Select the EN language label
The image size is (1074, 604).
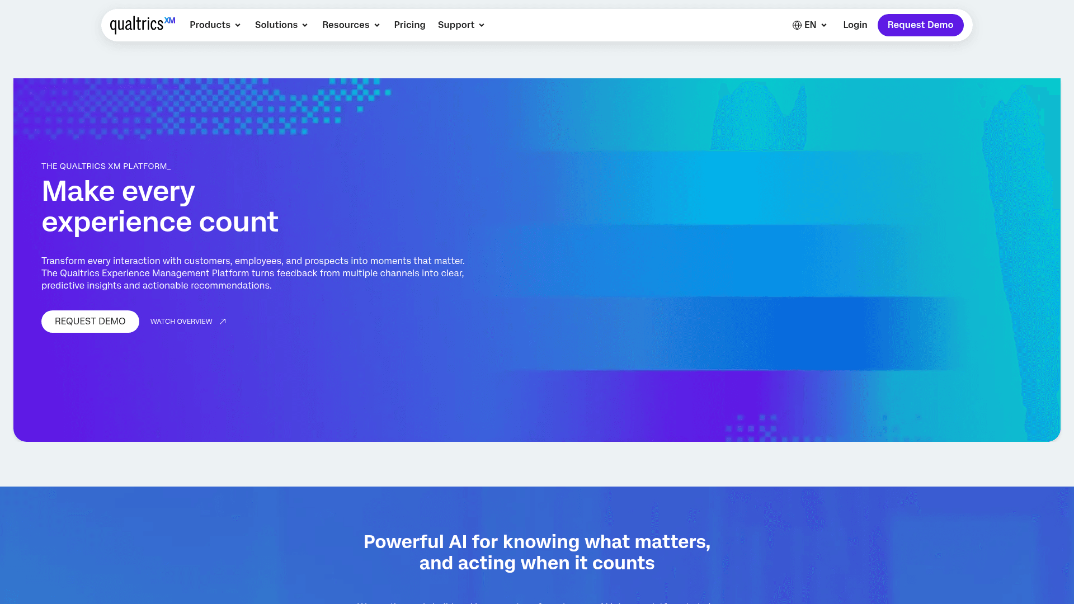point(810,25)
